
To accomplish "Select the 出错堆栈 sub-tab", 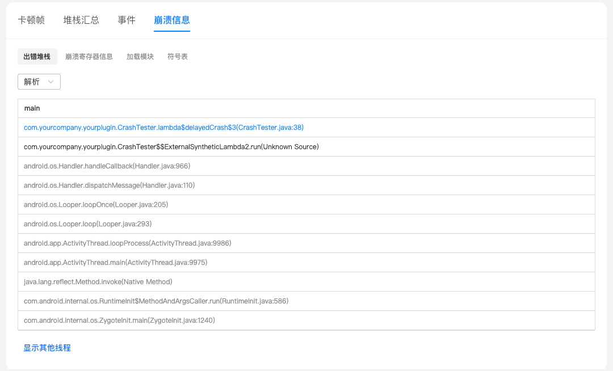I will [37, 57].
